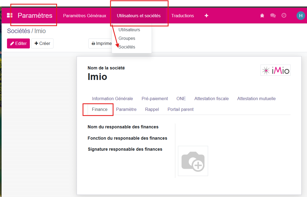Open the Traductions menu
Image resolution: width=307 pixels, height=197 pixels.
(x=183, y=16)
